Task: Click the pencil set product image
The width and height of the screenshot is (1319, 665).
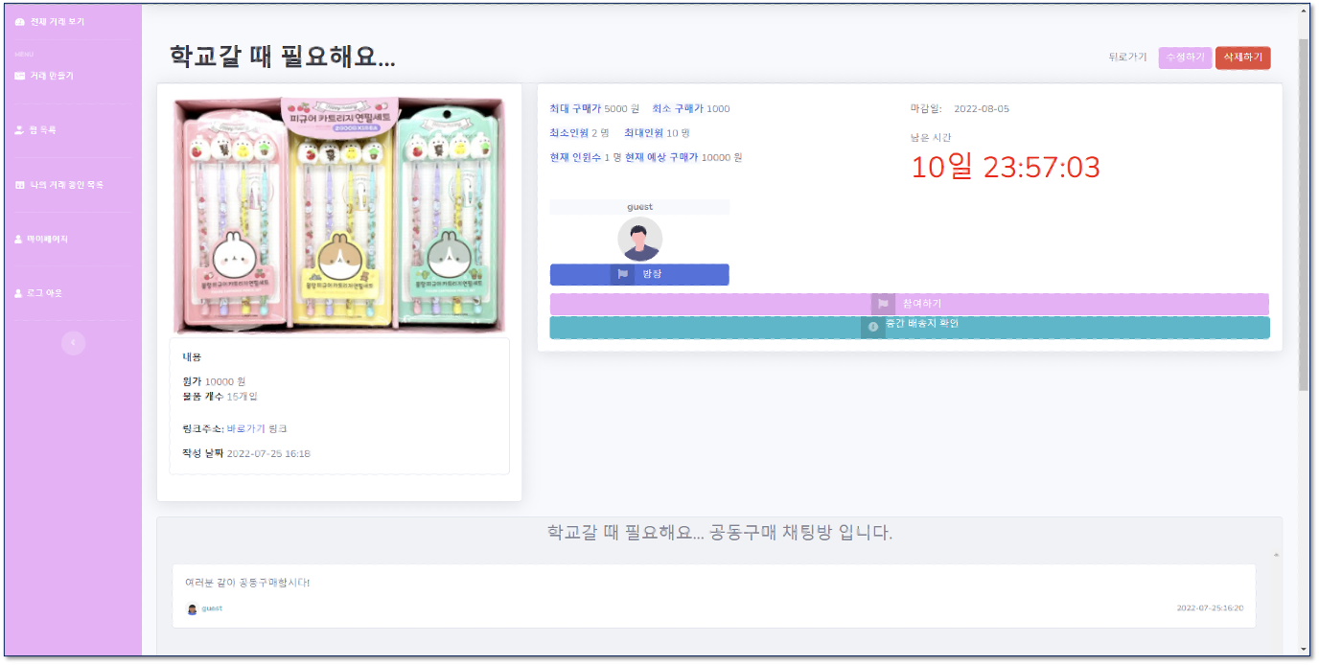Action: tap(339, 215)
